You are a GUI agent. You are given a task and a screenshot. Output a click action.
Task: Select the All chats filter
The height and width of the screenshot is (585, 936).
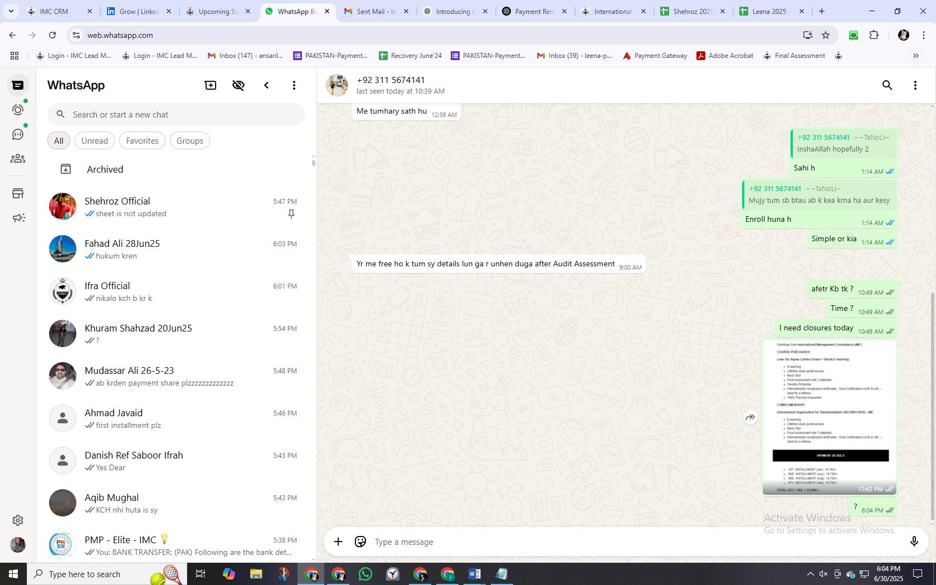pos(58,140)
